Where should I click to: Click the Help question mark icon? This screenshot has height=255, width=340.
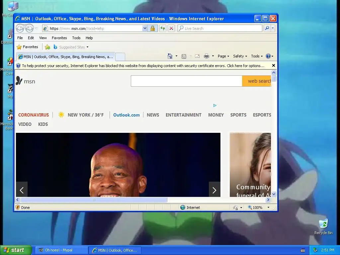point(268,56)
